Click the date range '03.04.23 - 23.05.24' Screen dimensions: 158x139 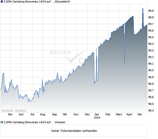coord(14,111)
